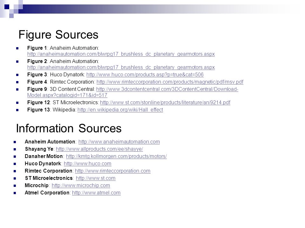This screenshot has width=305, height=228.
Task: Select the bold "Anaheim Automation" source name
Action: (x=50, y=142)
